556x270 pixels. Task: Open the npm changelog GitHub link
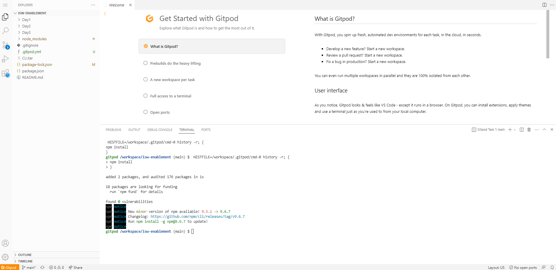click(198, 217)
